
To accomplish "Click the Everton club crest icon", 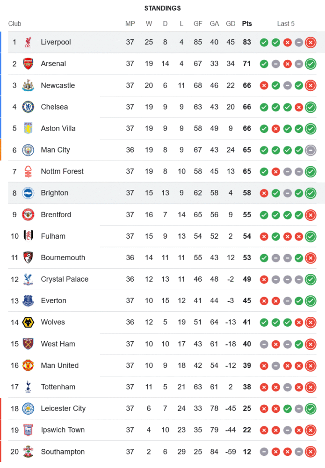I will [28, 300].
